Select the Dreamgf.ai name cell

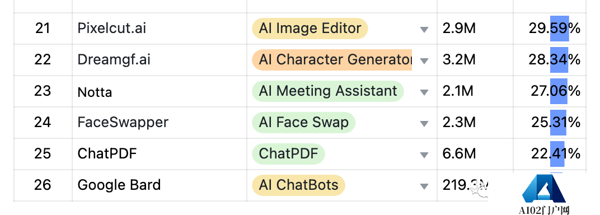tap(160, 60)
